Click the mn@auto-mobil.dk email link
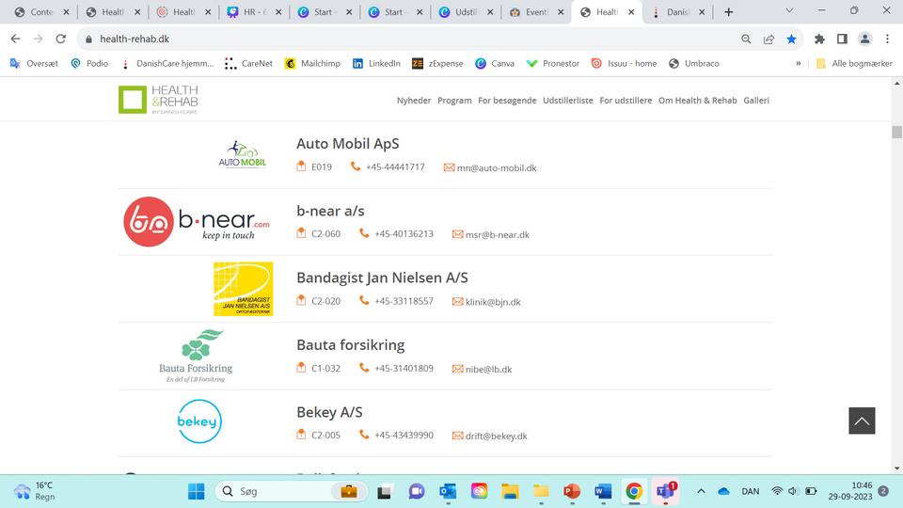Image resolution: width=903 pixels, height=508 pixels. tap(497, 168)
